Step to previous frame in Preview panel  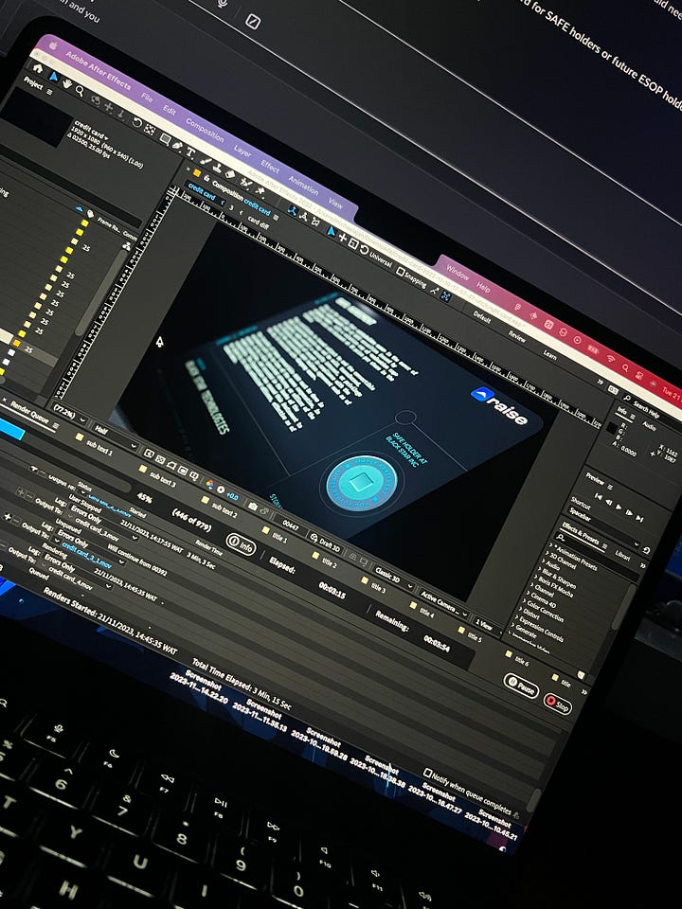[608, 502]
